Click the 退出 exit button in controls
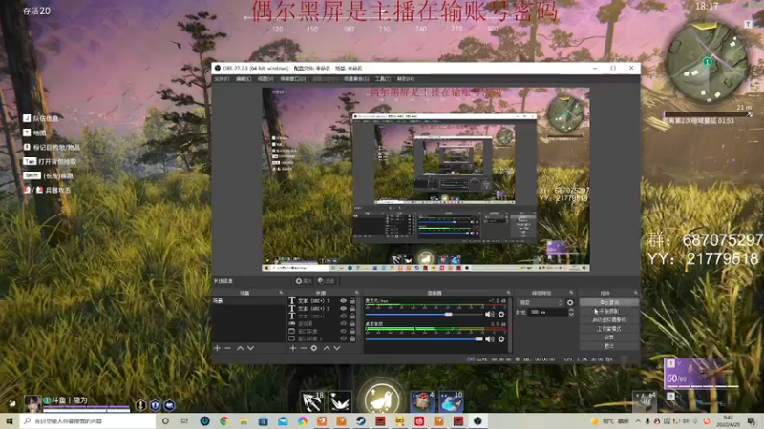The image size is (764, 429). click(609, 346)
